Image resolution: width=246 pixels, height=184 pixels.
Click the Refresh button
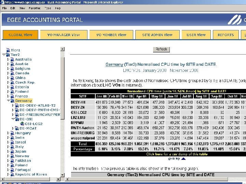(161, 49)
